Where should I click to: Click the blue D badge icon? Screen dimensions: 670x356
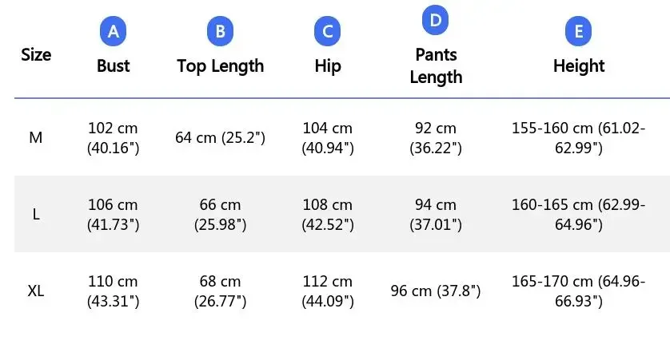(x=436, y=21)
